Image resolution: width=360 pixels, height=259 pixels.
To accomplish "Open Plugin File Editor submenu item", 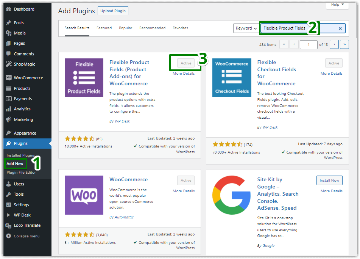I will point(21,173).
